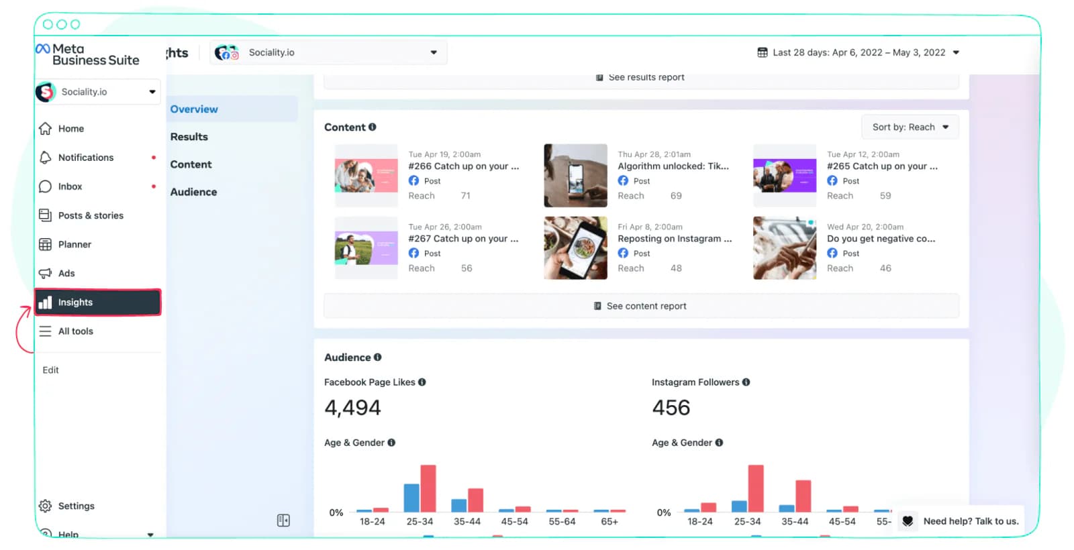Open the #267 Catch up post thumbnail

coord(367,248)
